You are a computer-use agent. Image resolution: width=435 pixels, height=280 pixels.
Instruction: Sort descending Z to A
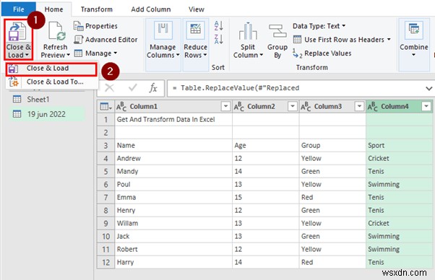tap(219, 39)
